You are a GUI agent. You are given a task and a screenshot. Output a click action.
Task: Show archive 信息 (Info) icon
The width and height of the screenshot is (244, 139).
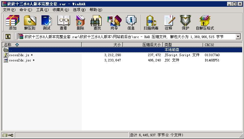tap(131, 22)
